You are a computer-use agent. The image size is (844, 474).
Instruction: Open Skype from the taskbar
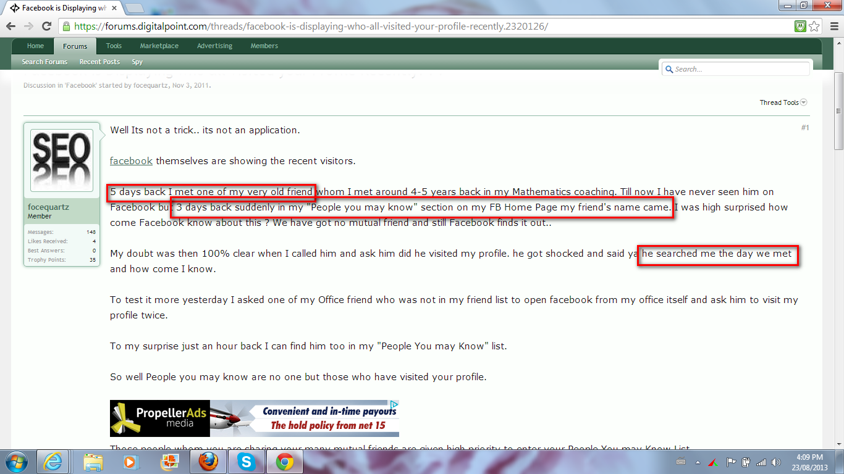(245, 462)
